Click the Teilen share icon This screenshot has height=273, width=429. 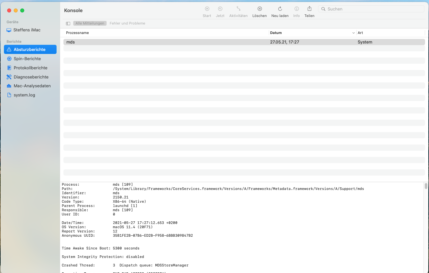coord(309,9)
